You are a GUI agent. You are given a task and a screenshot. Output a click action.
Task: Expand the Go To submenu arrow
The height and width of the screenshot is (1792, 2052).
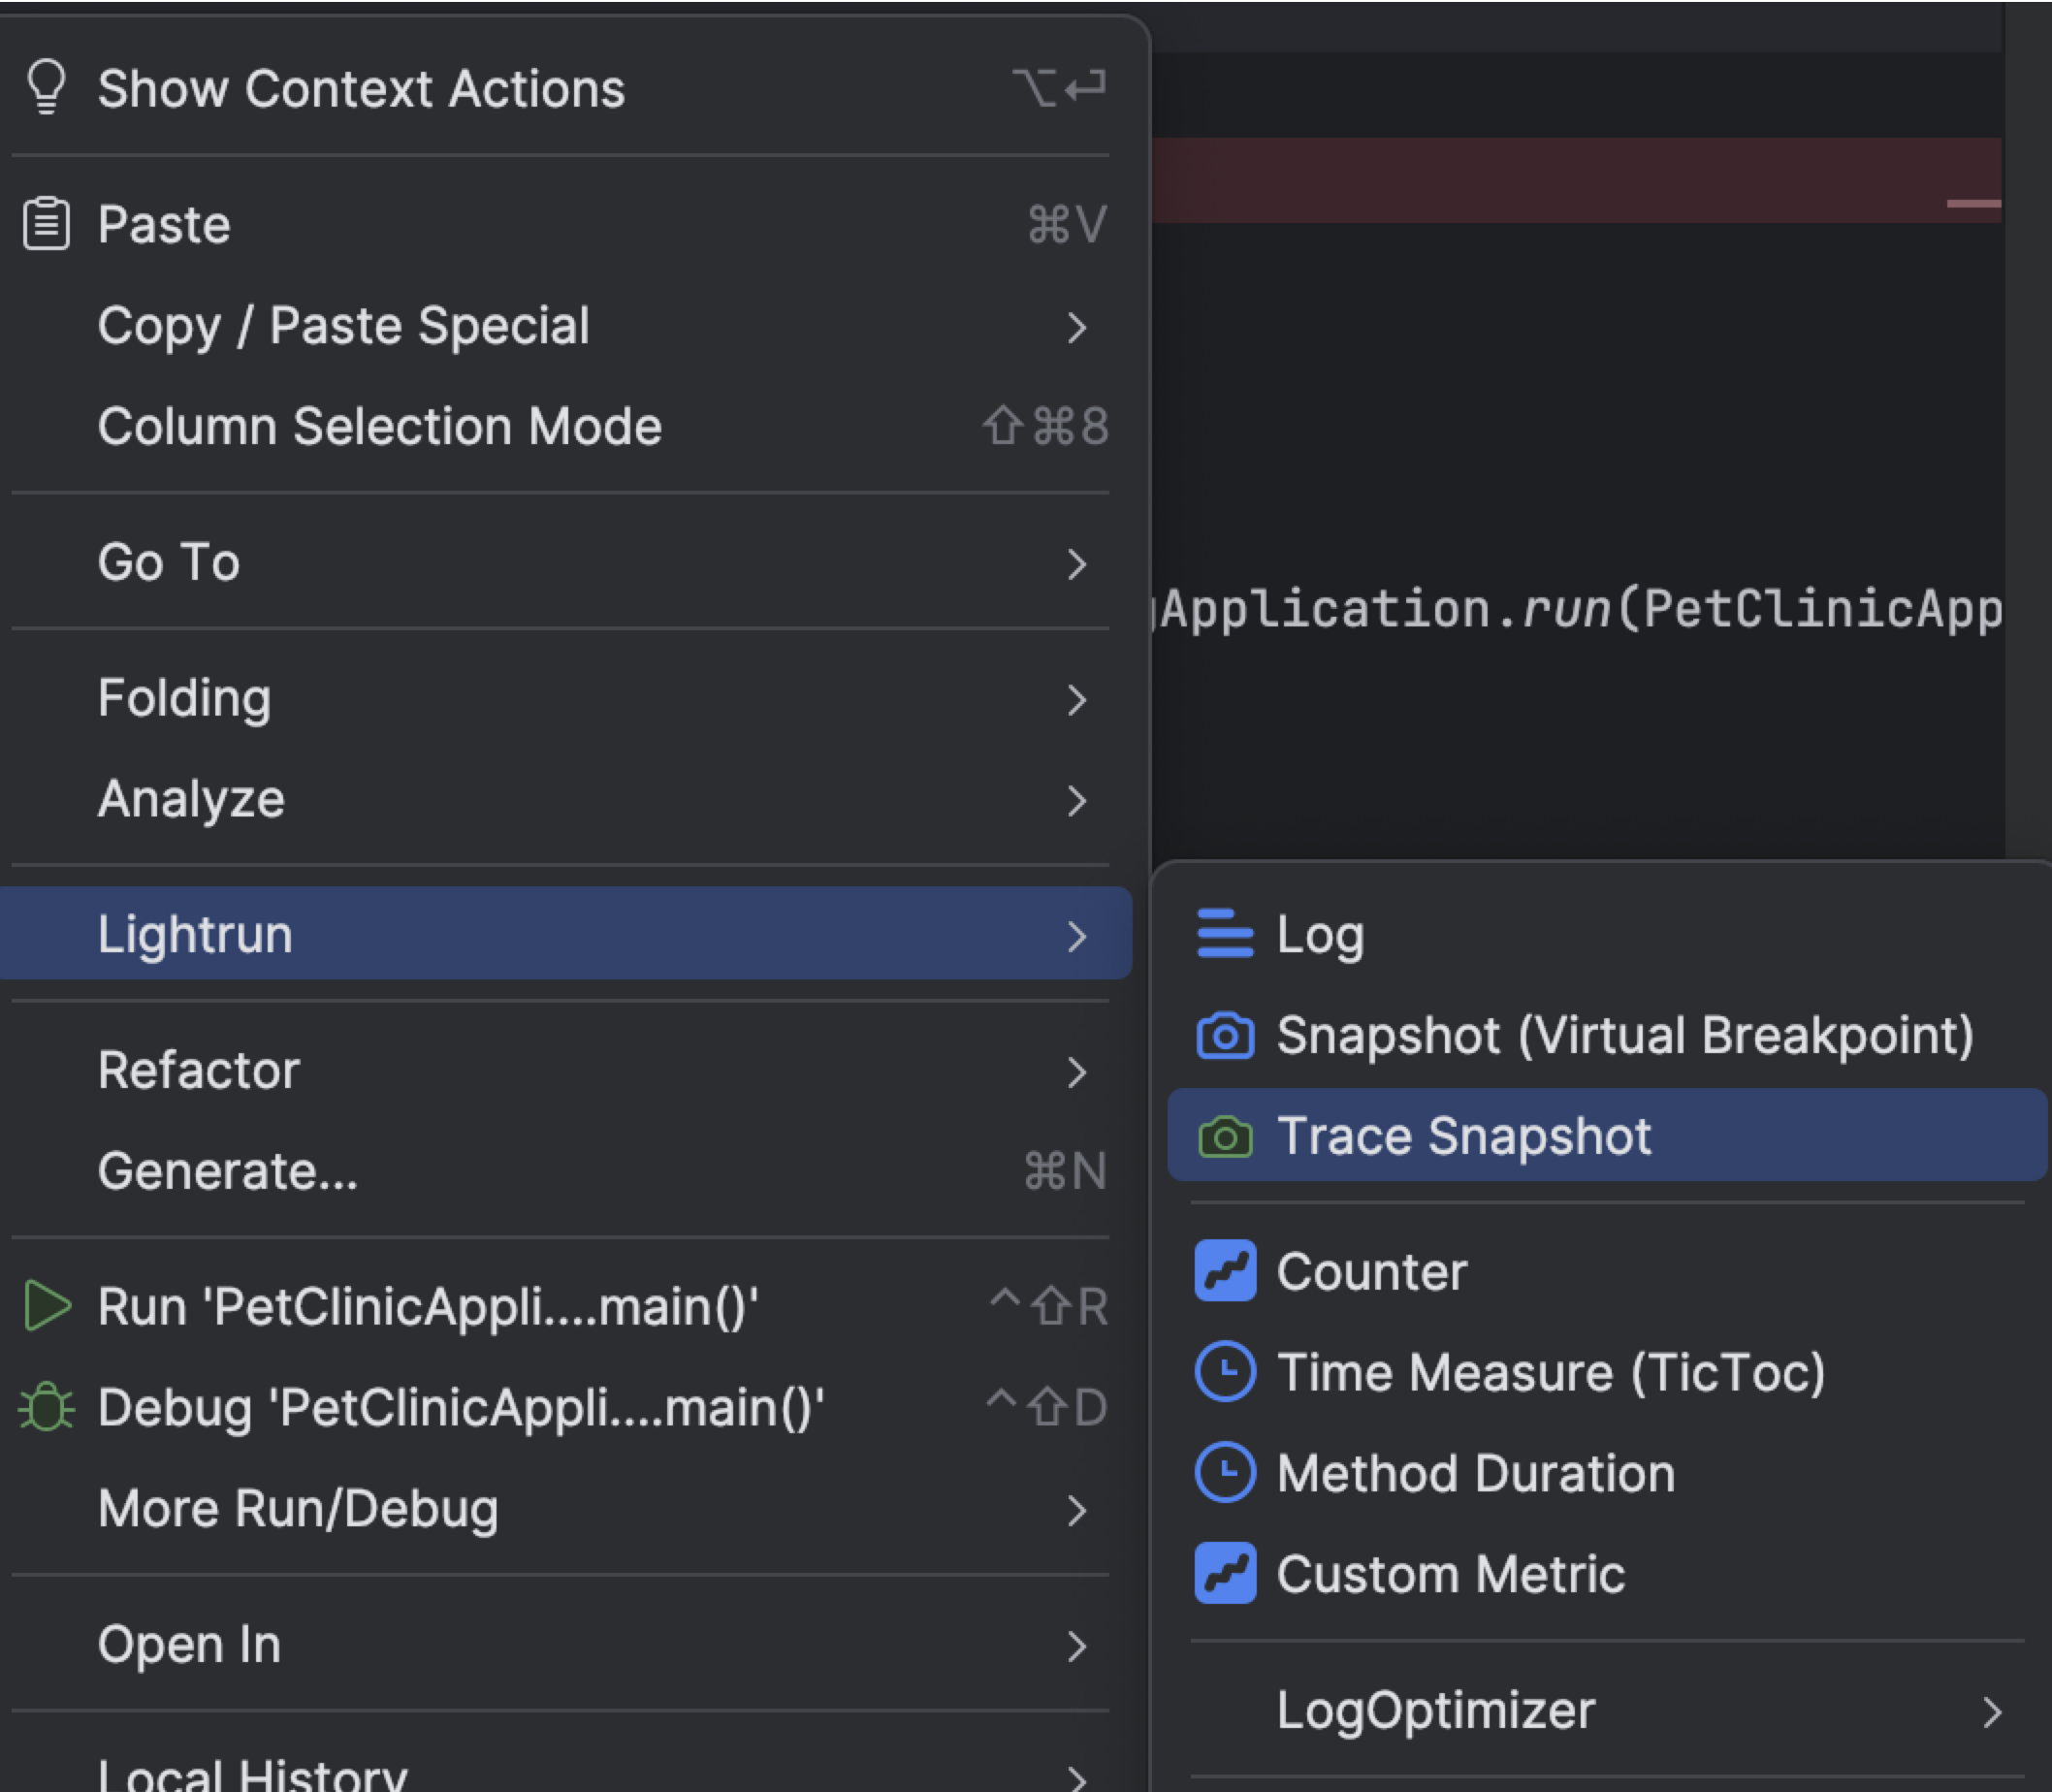click(x=1076, y=564)
